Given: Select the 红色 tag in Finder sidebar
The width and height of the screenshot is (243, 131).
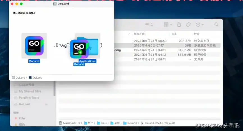Looking at the screenshot, I should 22,118.
